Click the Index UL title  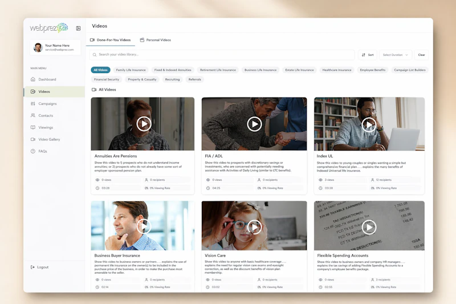[x=325, y=156]
